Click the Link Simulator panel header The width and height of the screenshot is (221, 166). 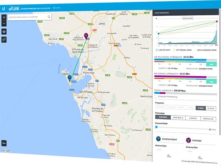[x=186, y=13]
